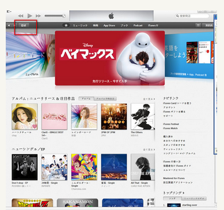The width and height of the screenshot is (224, 210).
Task: Open the iTunes Match link
Action: [x=170, y=128]
